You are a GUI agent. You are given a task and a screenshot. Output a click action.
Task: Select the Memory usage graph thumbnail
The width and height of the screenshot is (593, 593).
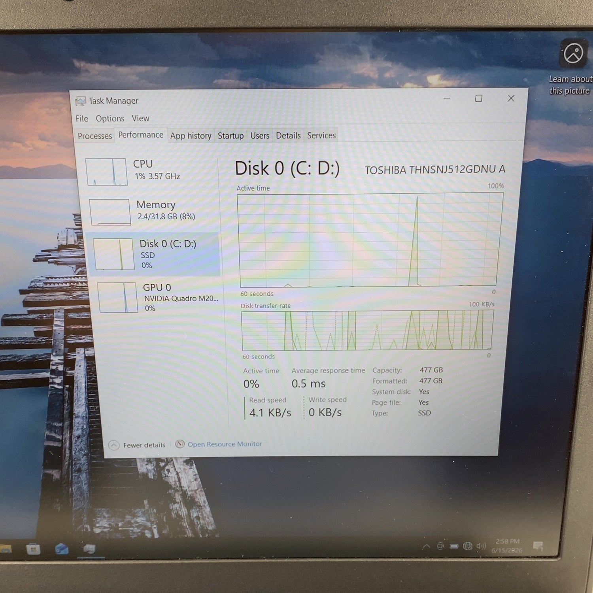pyautogui.click(x=110, y=212)
